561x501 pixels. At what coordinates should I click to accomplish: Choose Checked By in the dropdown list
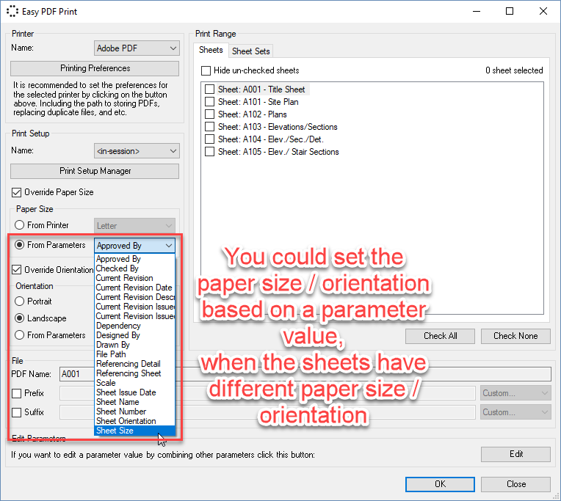pos(135,268)
